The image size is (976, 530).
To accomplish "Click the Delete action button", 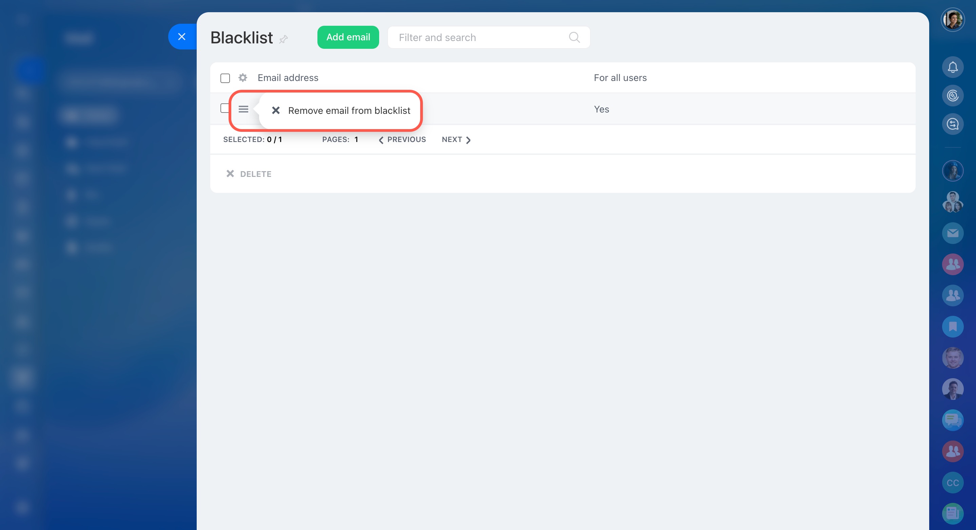I will tap(249, 174).
